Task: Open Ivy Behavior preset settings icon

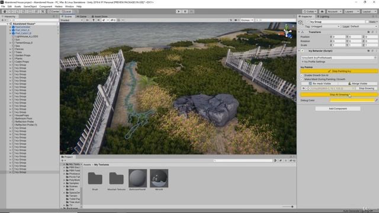Action: tap(372, 51)
